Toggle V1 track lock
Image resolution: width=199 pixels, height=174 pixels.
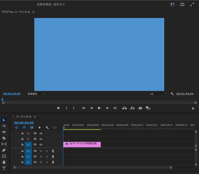[22, 145]
